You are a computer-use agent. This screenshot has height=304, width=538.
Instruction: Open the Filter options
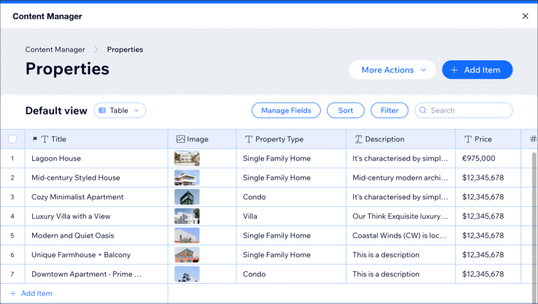(x=389, y=110)
